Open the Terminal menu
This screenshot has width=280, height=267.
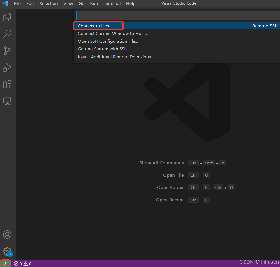(x=112, y=4)
